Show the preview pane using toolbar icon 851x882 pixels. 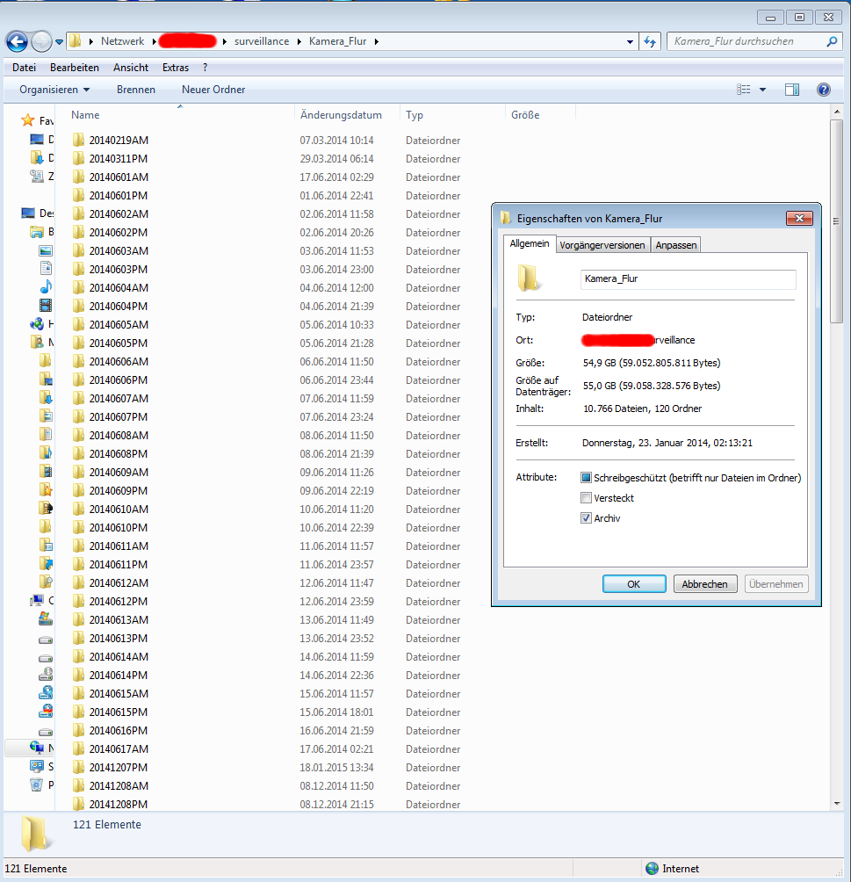pyautogui.click(x=791, y=90)
